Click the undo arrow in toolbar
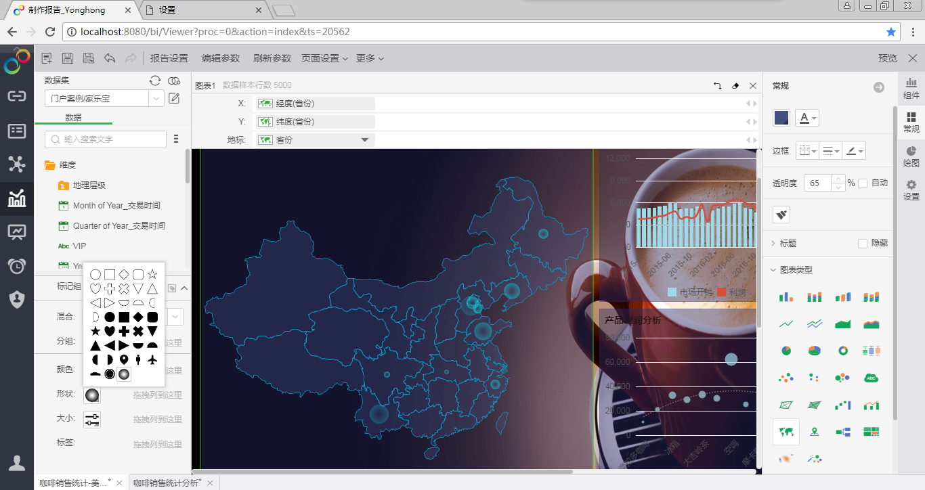Image resolution: width=925 pixels, height=490 pixels. click(110, 59)
